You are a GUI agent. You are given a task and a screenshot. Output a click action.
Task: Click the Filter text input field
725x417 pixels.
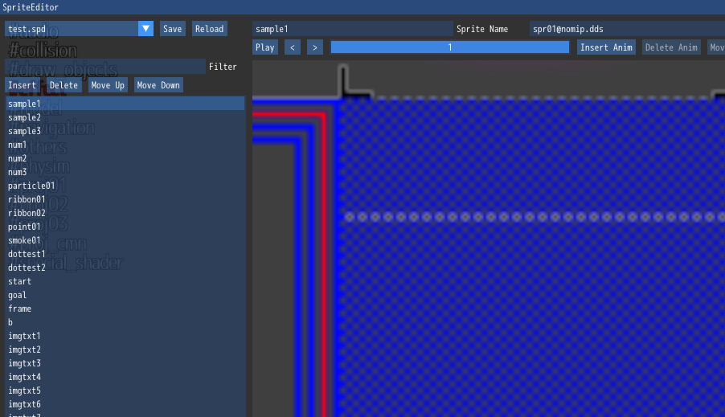[105, 67]
